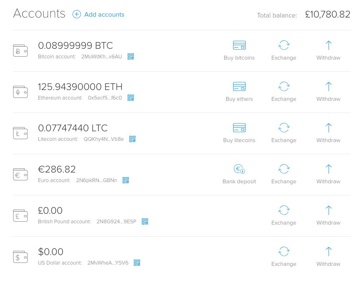Select Dollar address 2MvWheA...YSV6

pos(108,263)
